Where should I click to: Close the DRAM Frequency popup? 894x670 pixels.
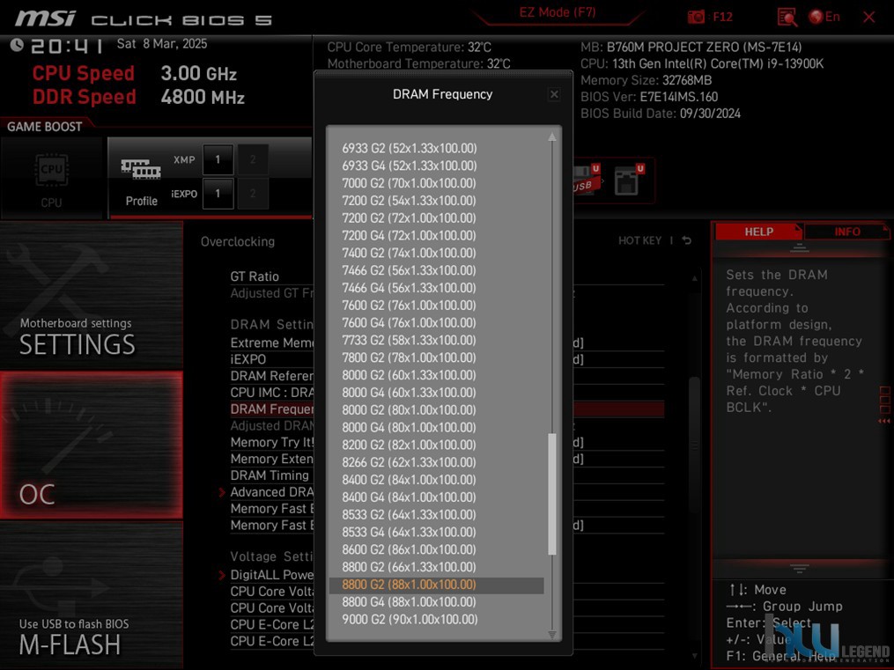click(554, 94)
